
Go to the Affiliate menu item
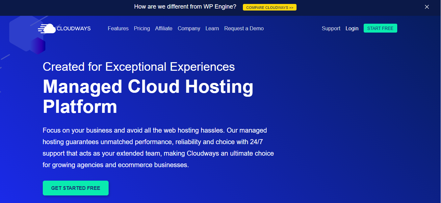coord(164,29)
